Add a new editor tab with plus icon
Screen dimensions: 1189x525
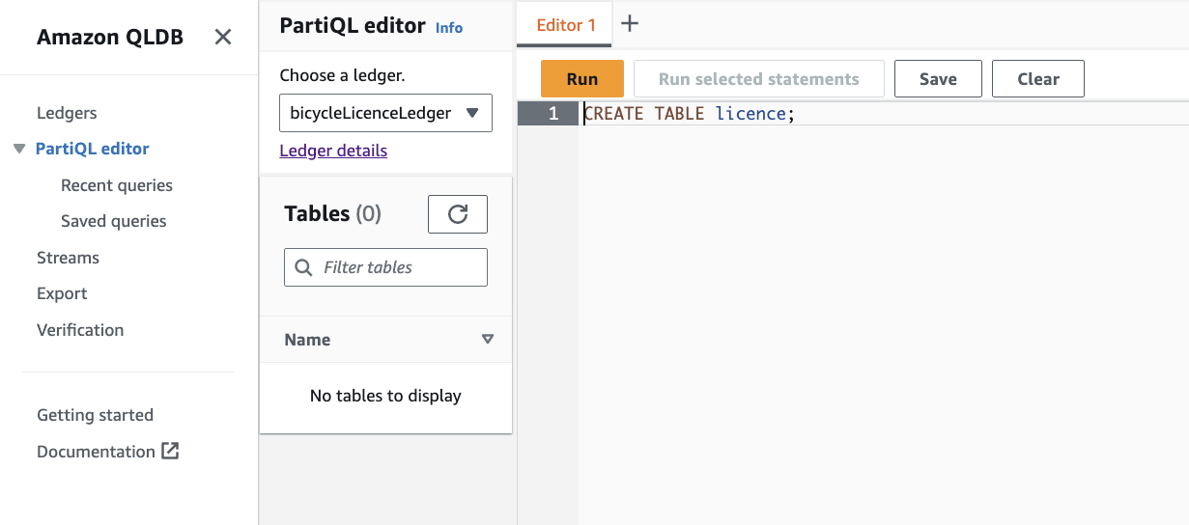tap(630, 24)
